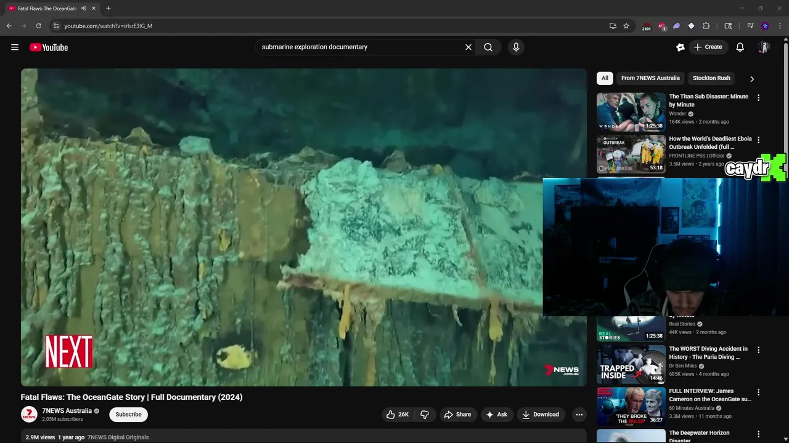Click the Create button

coord(708,47)
